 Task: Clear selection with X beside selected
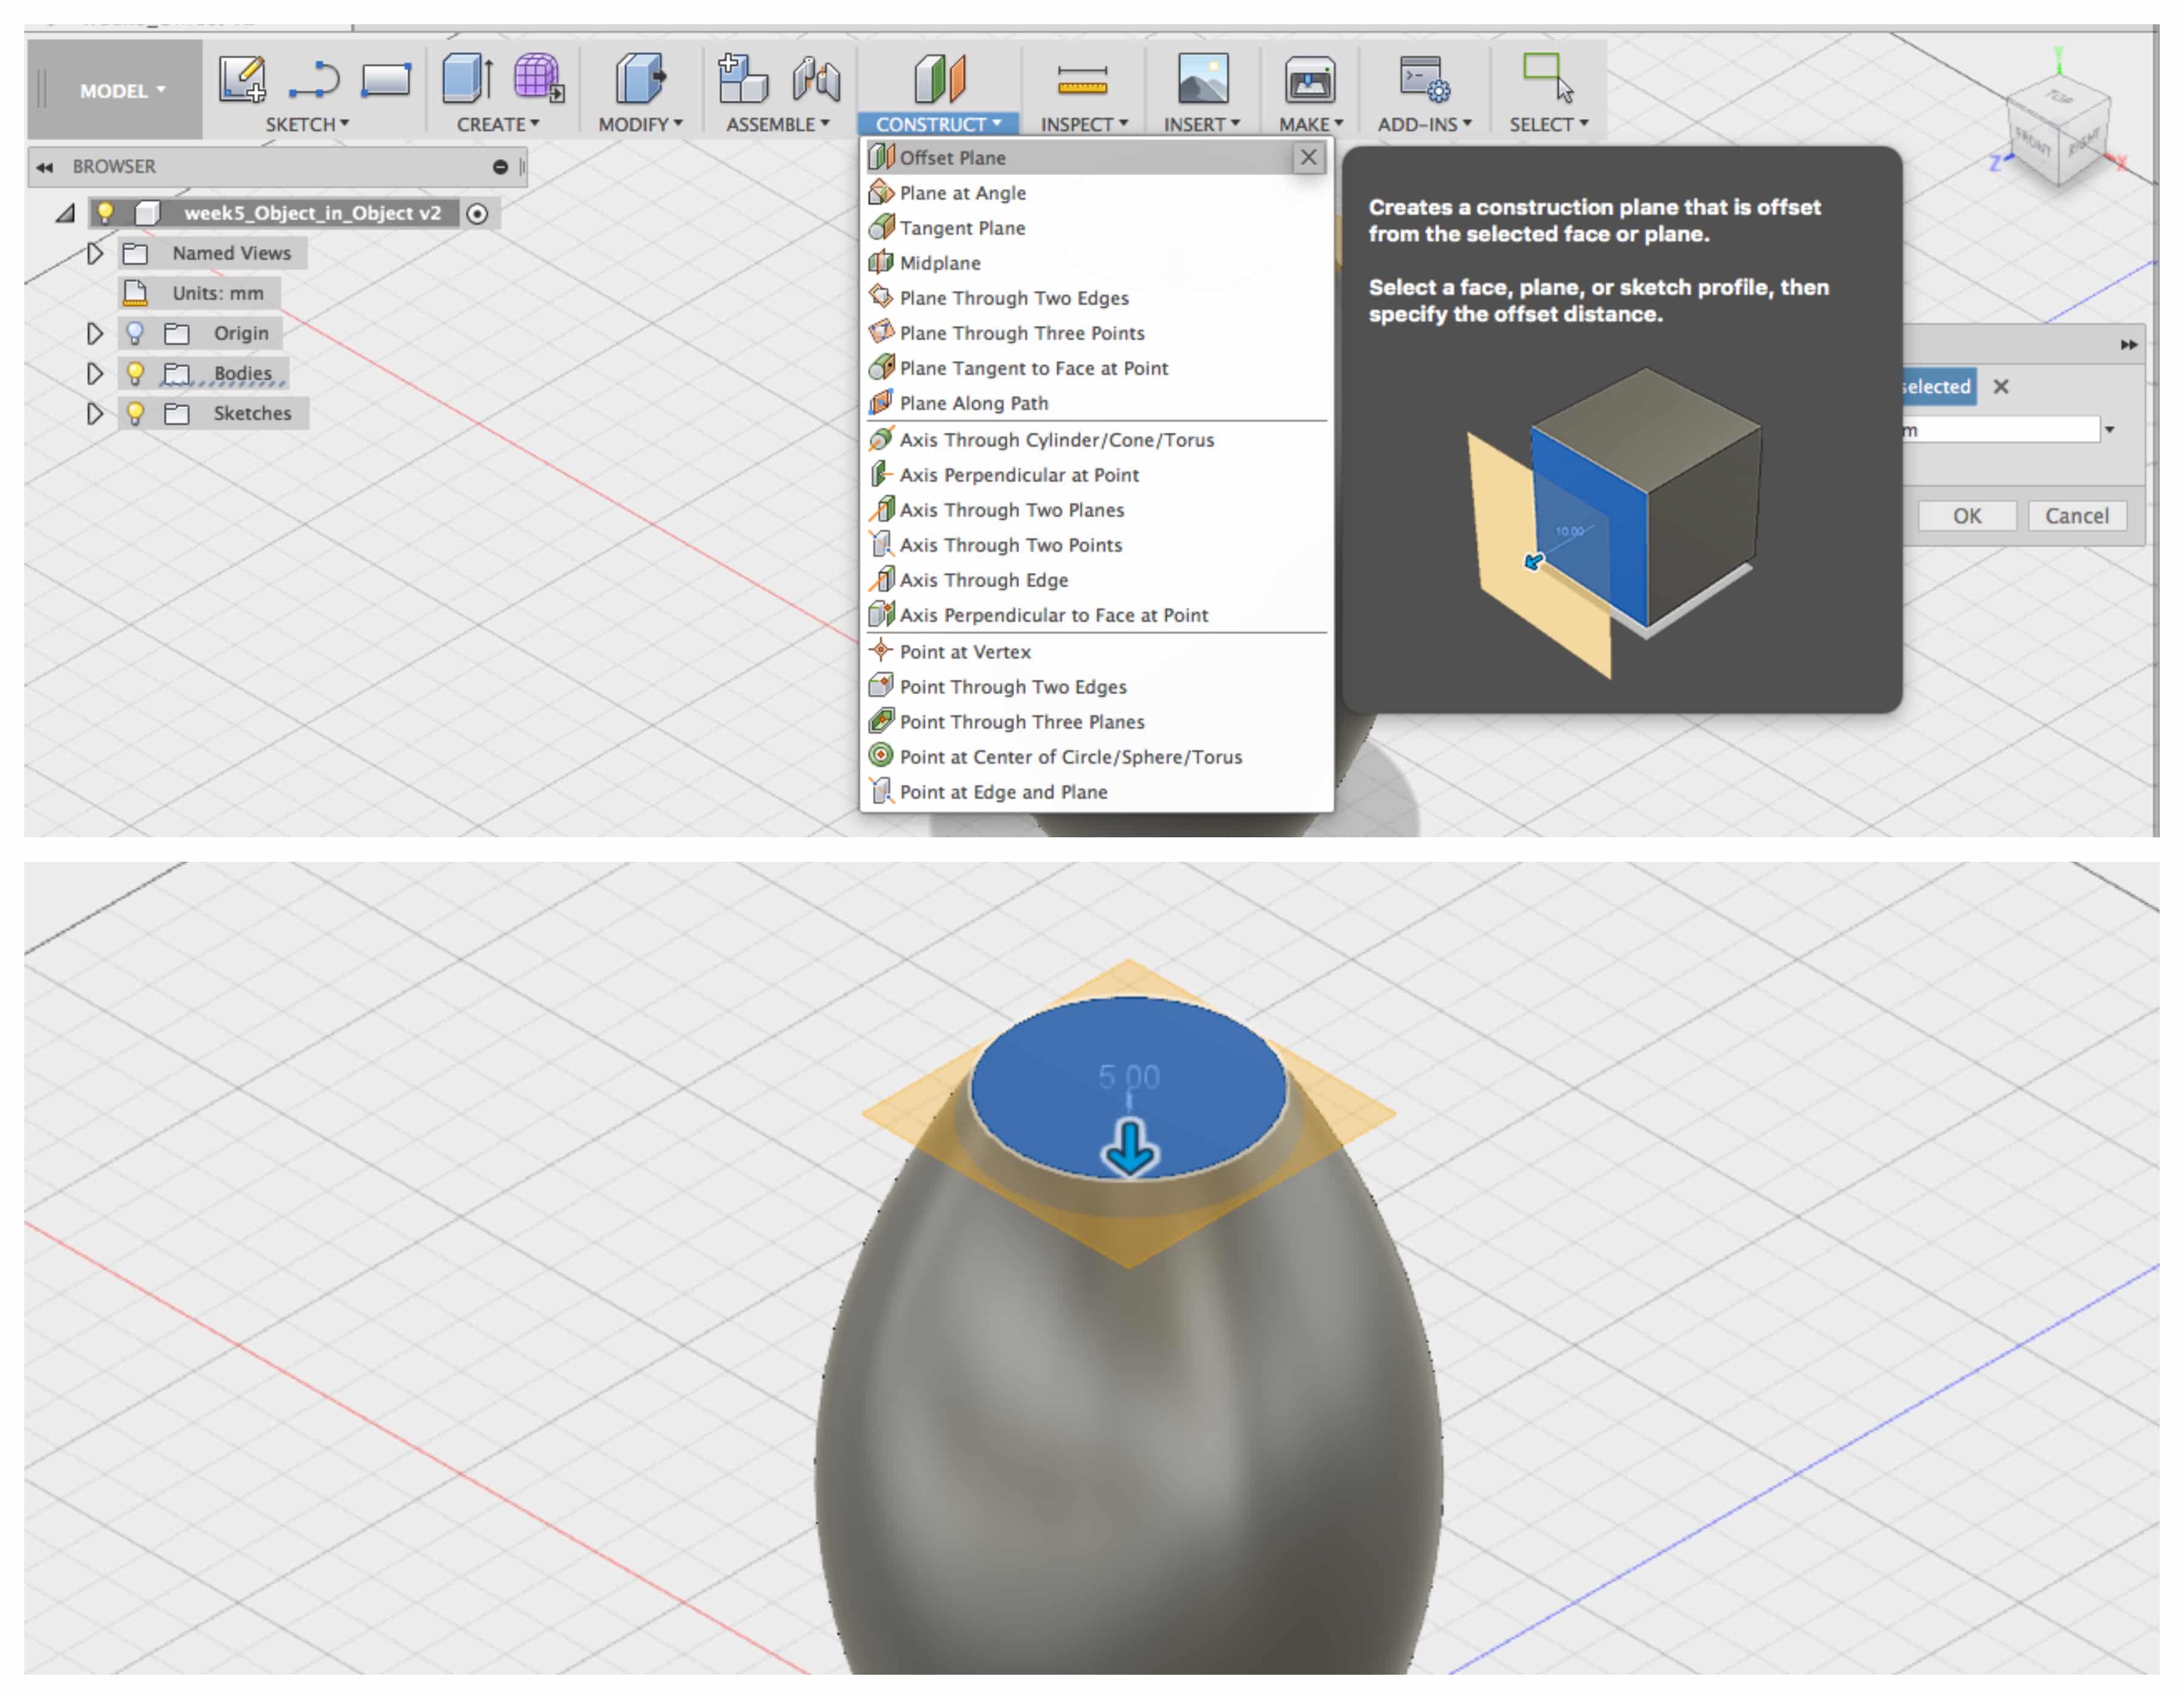[2001, 387]
